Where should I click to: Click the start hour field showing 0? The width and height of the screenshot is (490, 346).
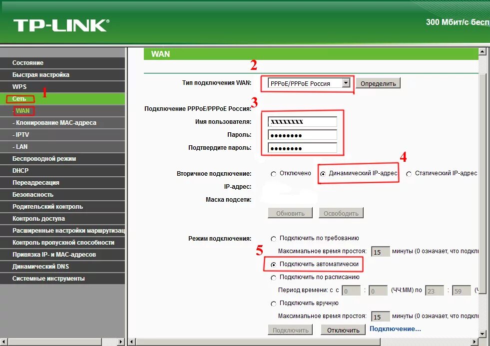351,291
